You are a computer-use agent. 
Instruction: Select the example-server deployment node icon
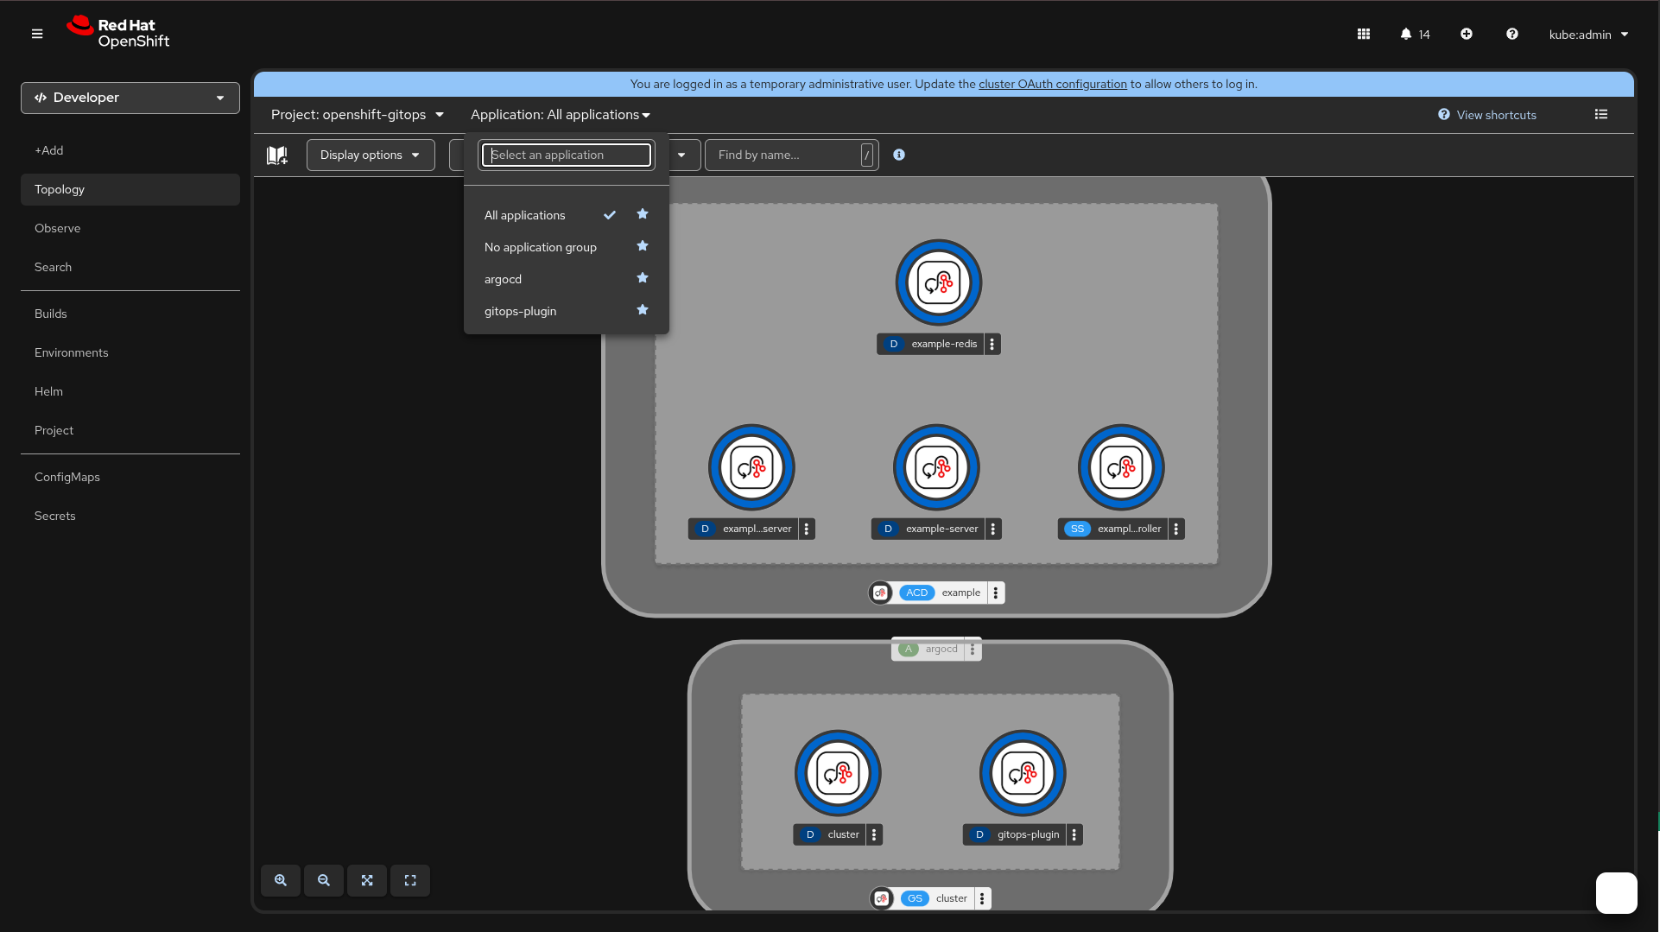tap(936, 467)
